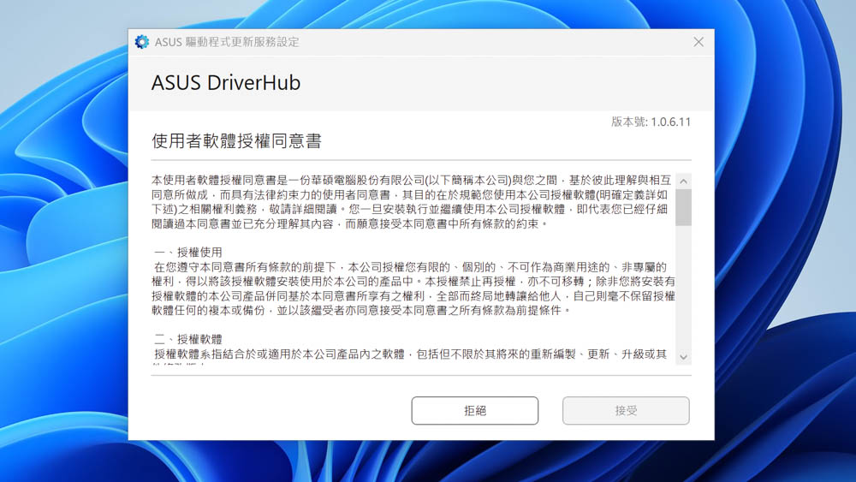Click the scrollbar up arrow in license text
856x482 pixels.
[x=683, y=181]
